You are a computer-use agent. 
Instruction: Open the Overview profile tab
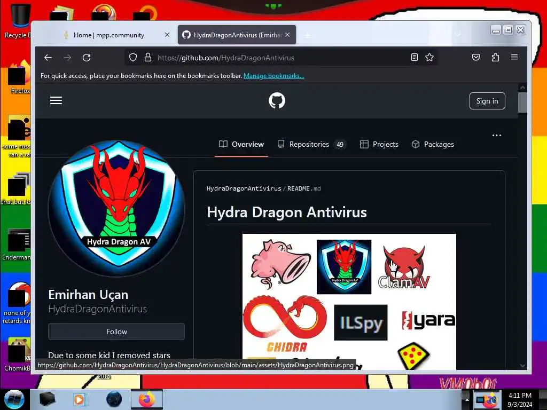point(241,144)
